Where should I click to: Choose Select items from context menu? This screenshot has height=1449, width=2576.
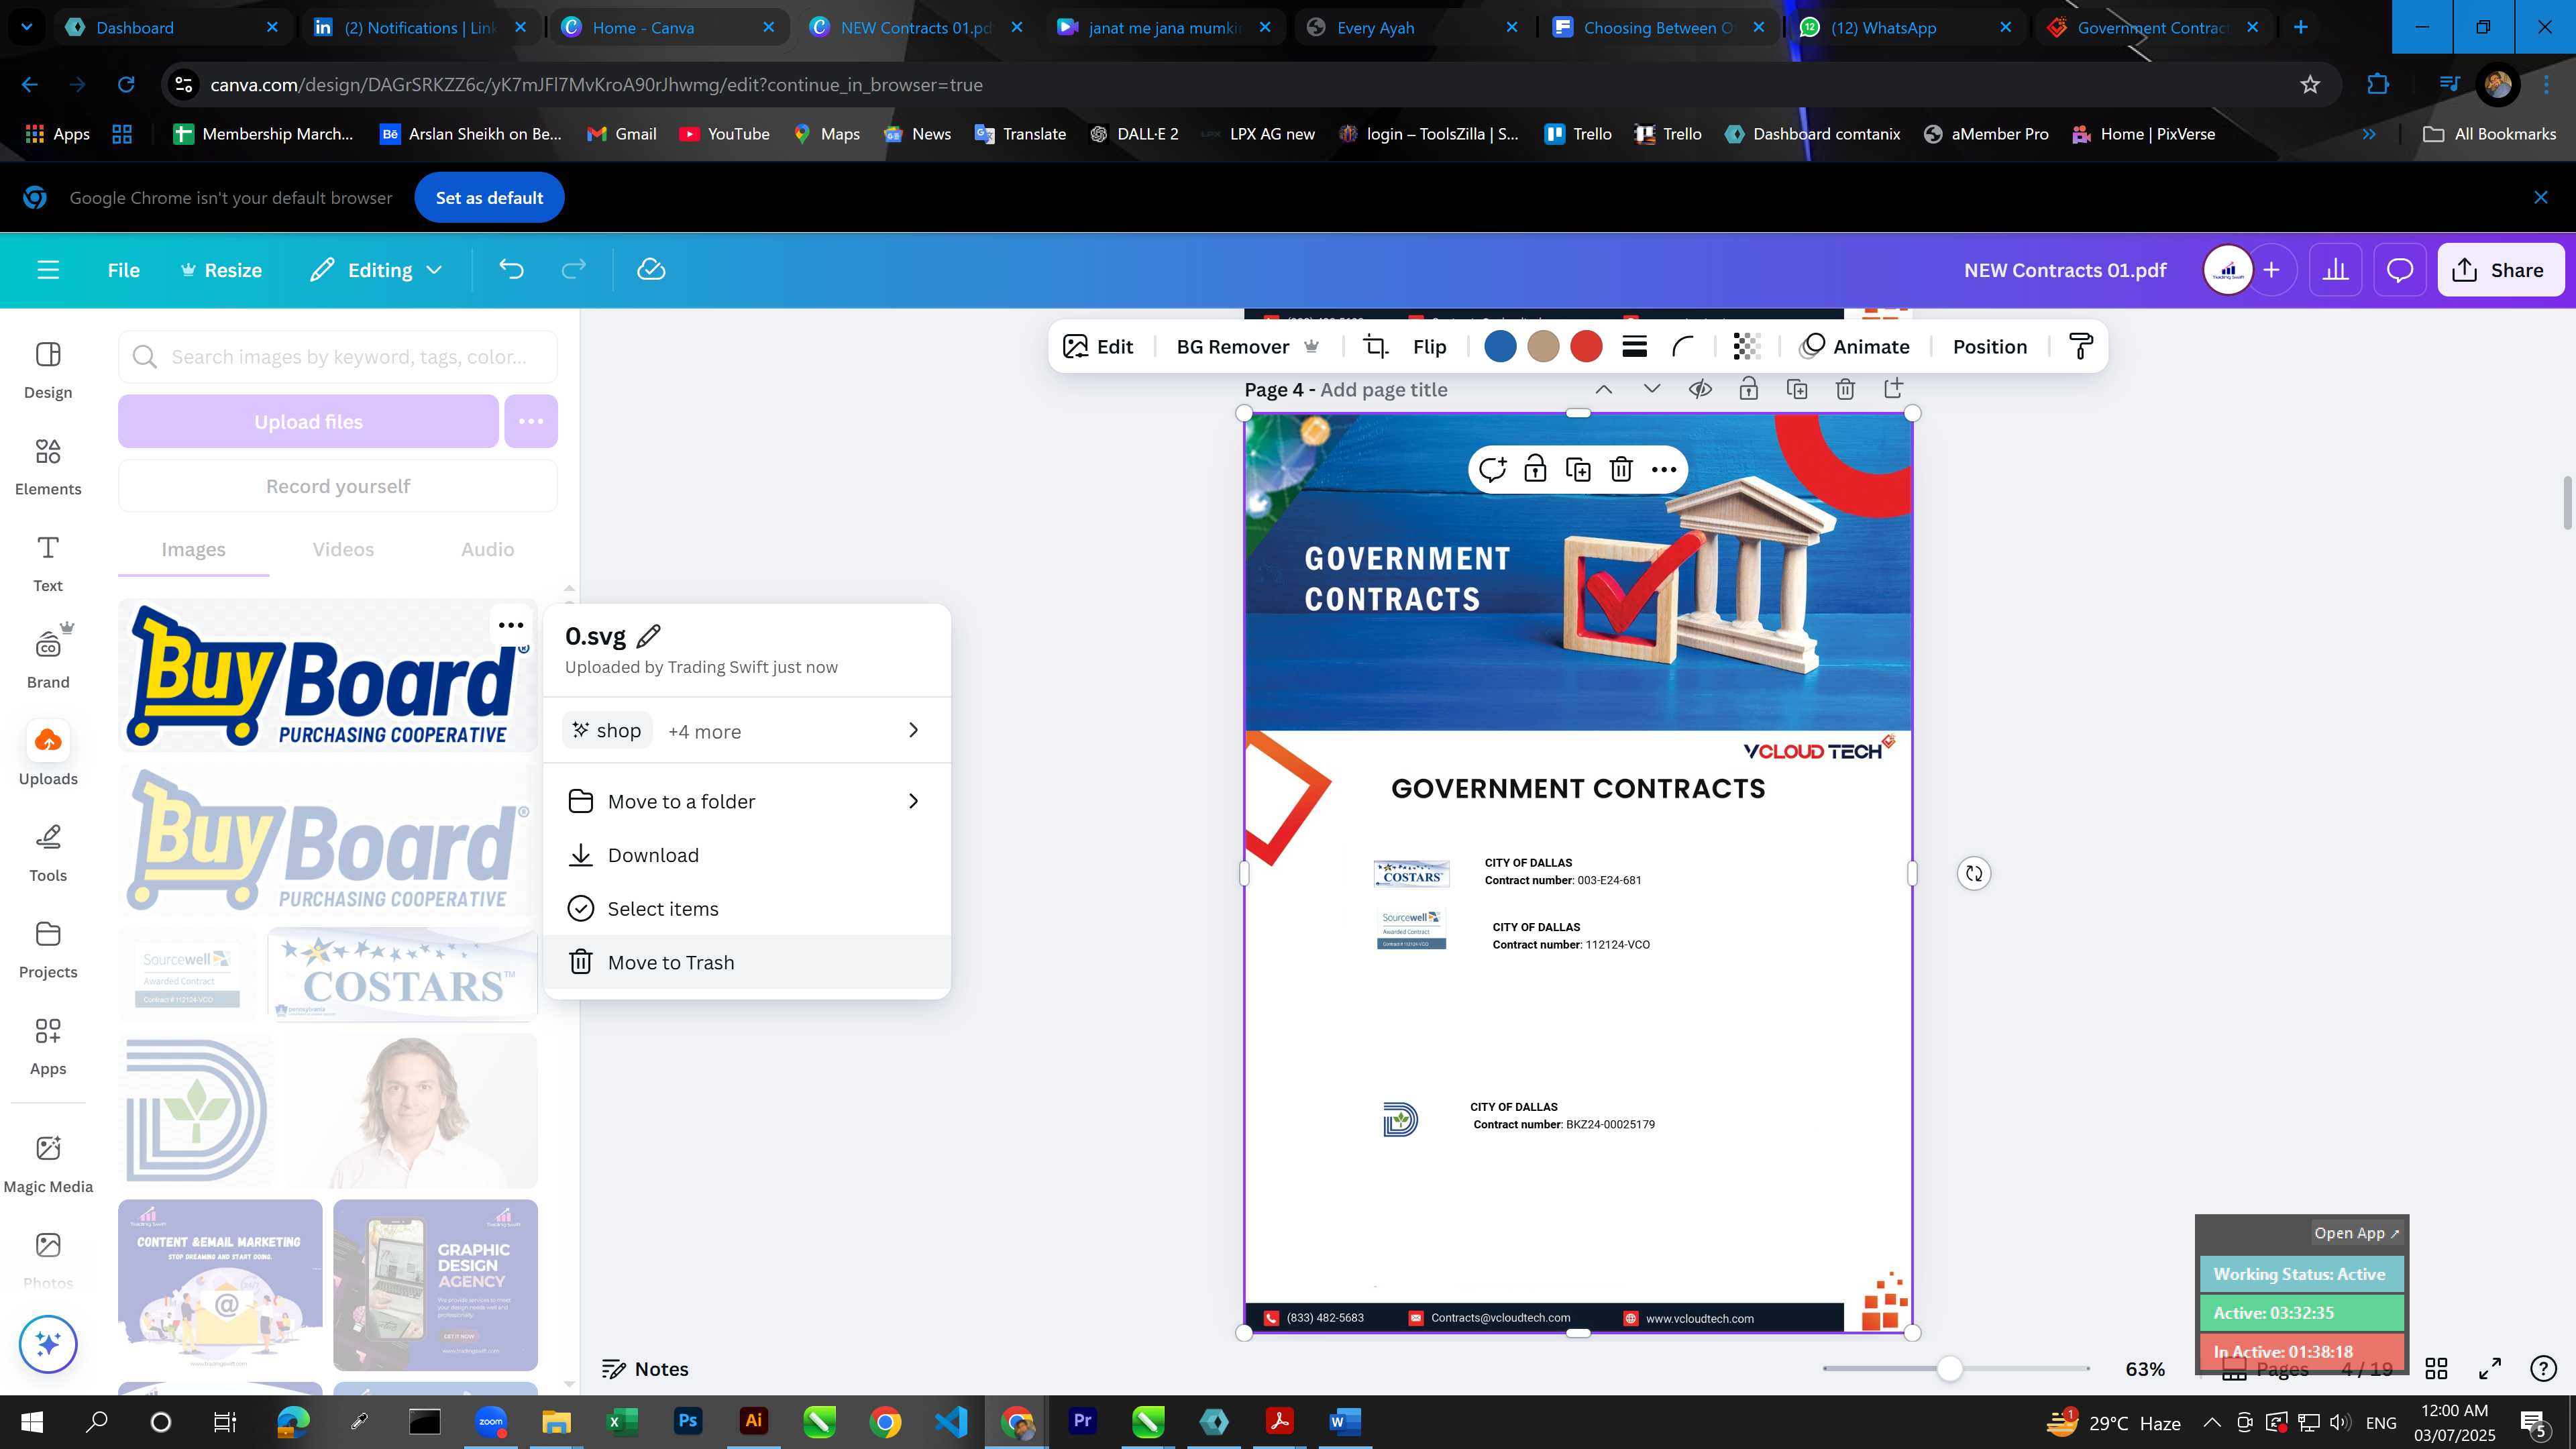(x=747, y=909)
